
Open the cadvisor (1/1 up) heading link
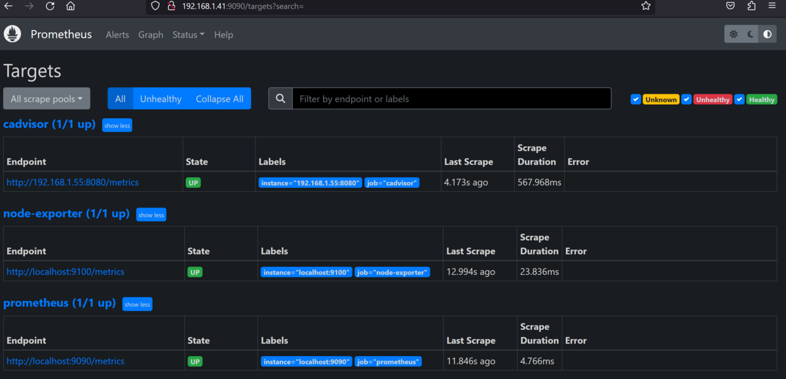(x=49, y=124)
